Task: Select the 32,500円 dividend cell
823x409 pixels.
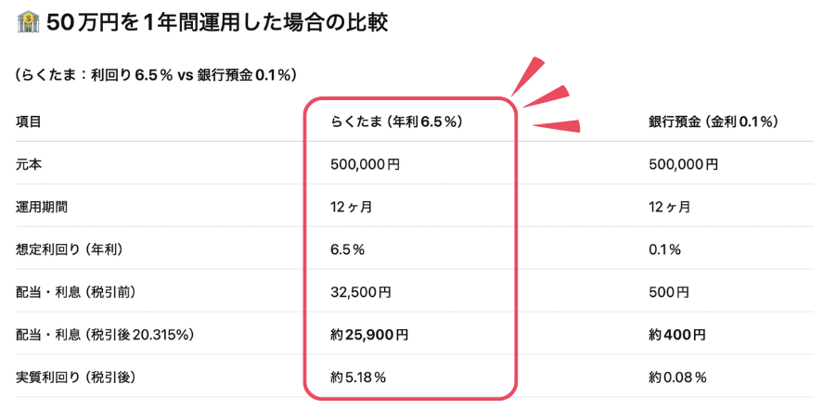Action: click(361, 292)
